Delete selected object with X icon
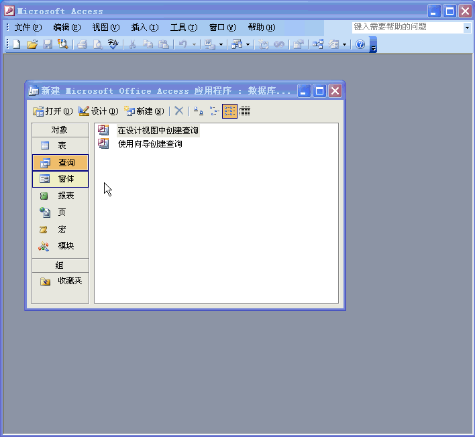The width and height of the screenshot is (475, 437). point(179,111)
